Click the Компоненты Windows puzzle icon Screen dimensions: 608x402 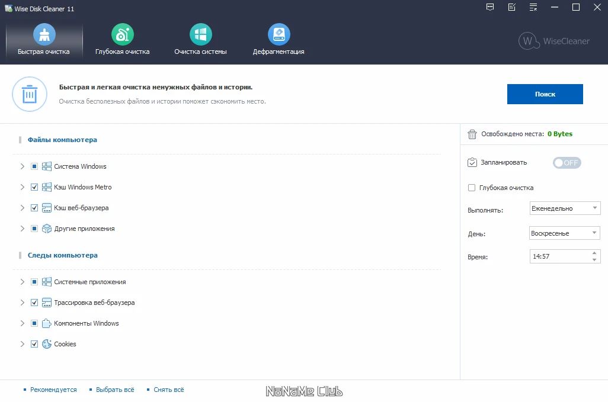(x=47, y=323)
